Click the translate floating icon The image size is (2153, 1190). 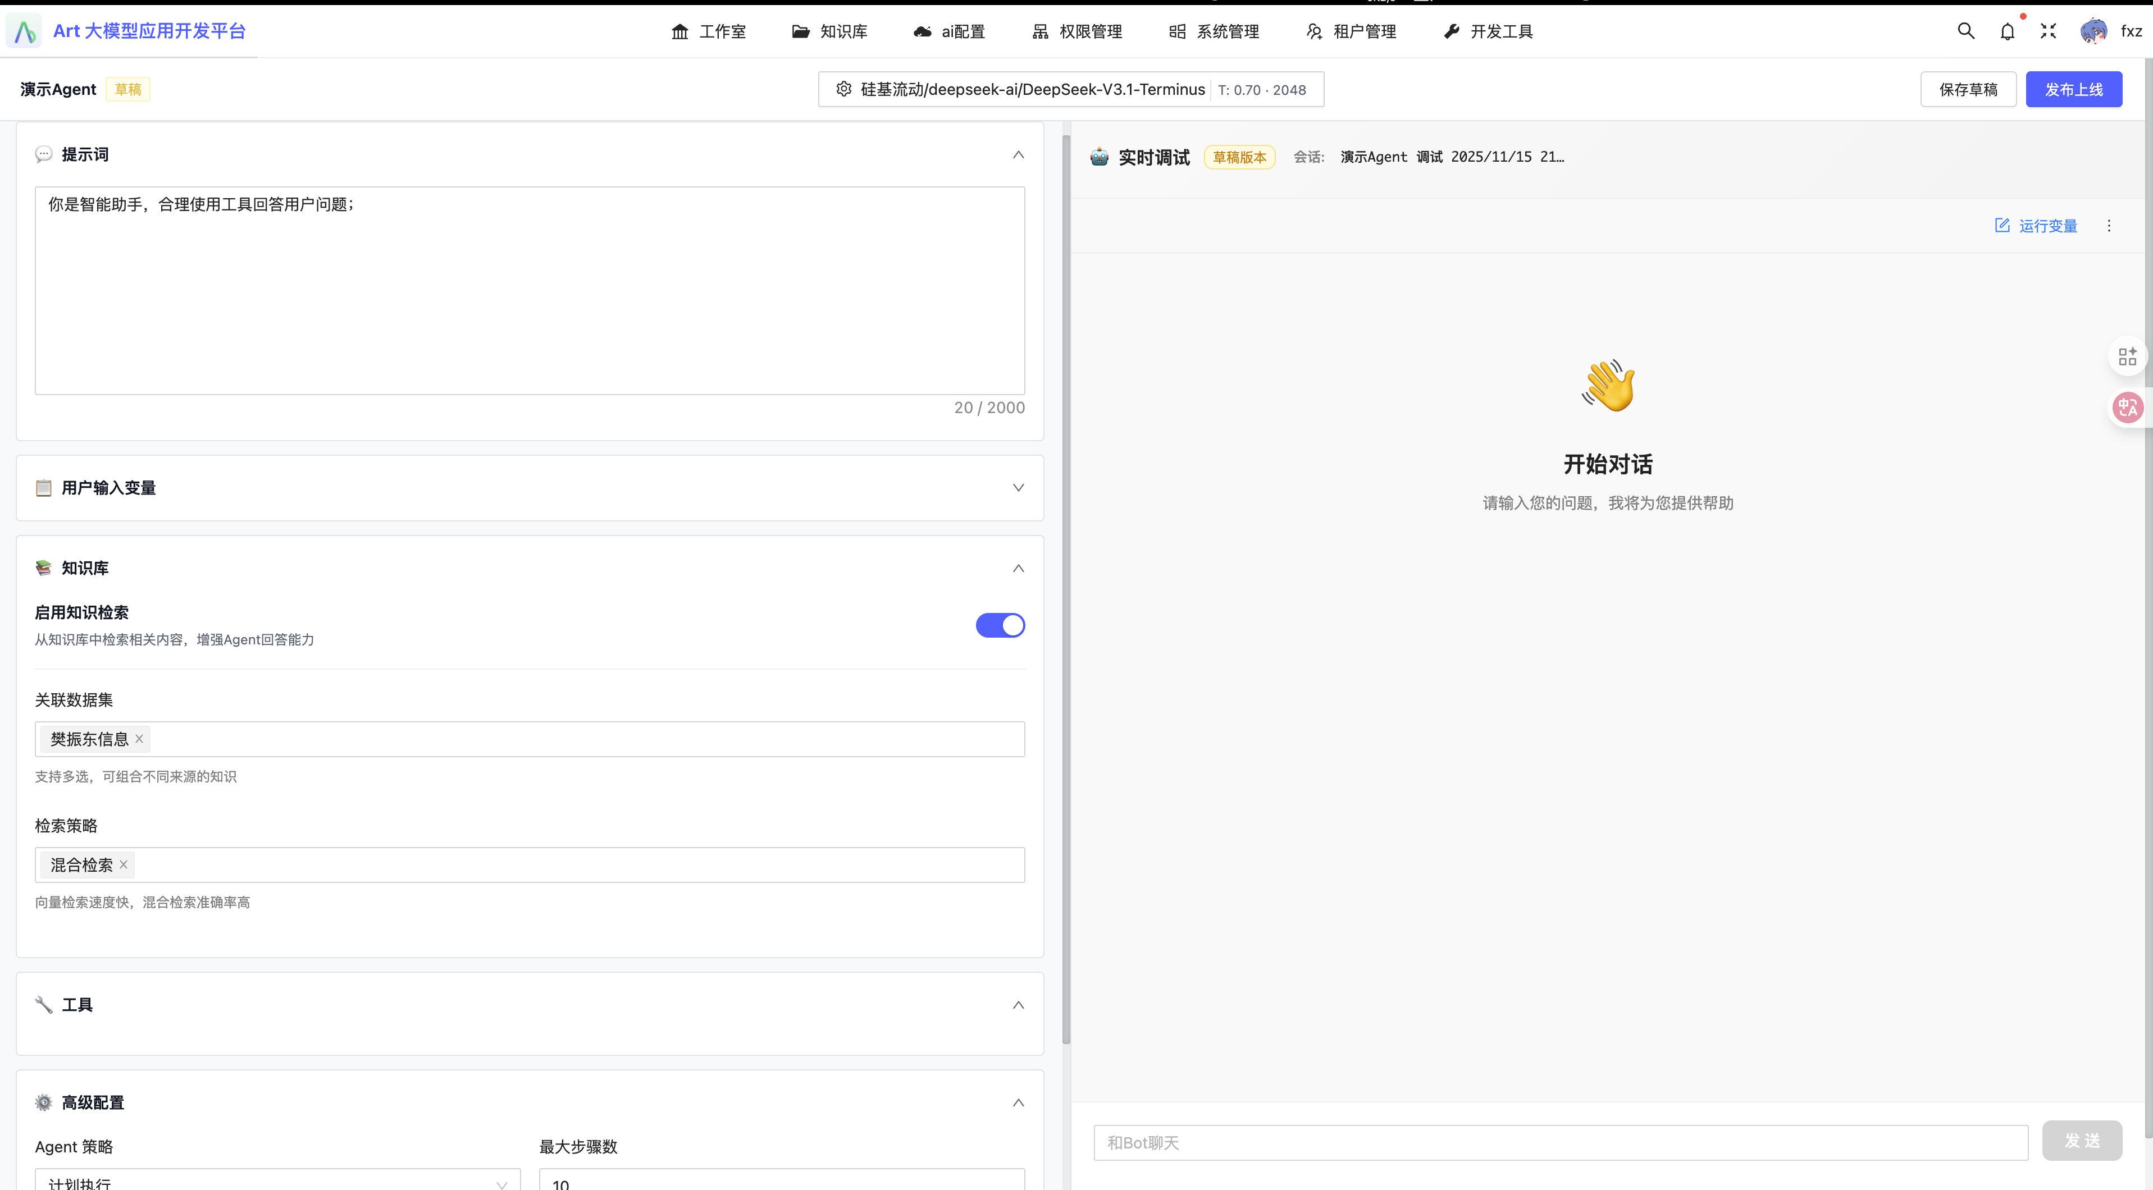2127,408
